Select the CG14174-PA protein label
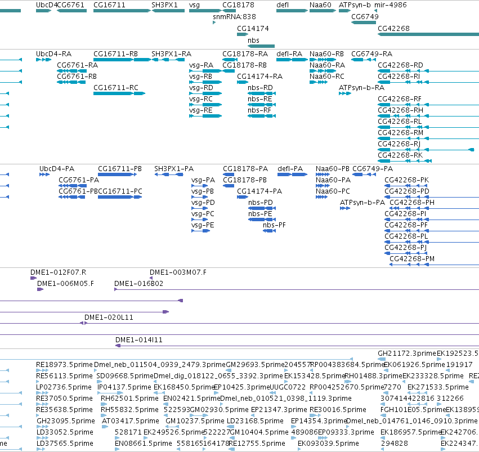Screen dimensions: 479x452 click(259, 191)
